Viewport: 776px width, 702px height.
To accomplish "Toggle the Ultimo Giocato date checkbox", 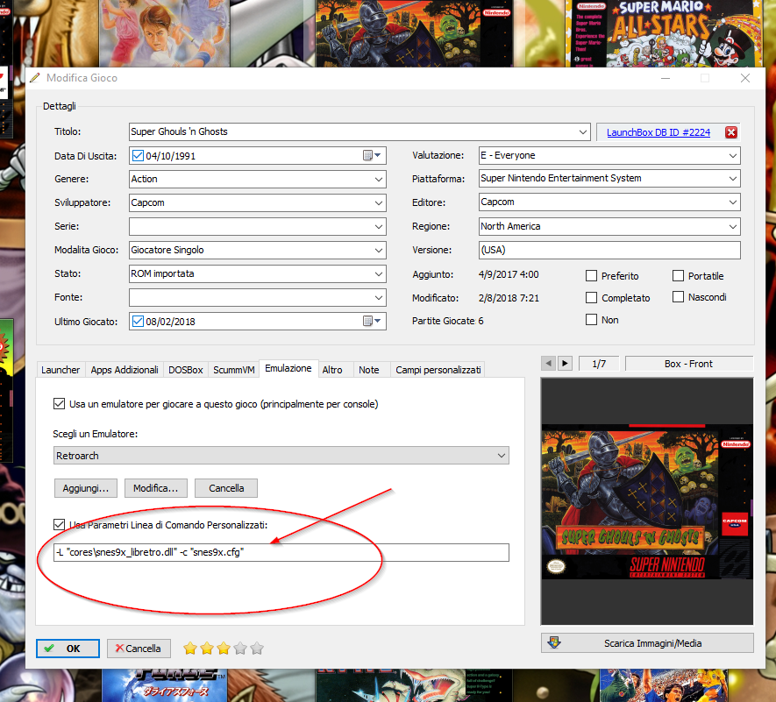I will pos(138,322).
